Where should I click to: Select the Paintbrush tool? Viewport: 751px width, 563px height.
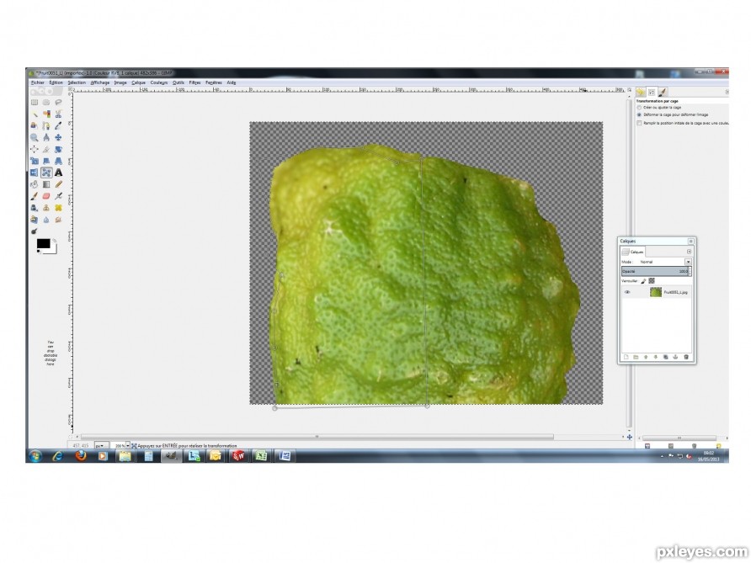pos(35,196)
